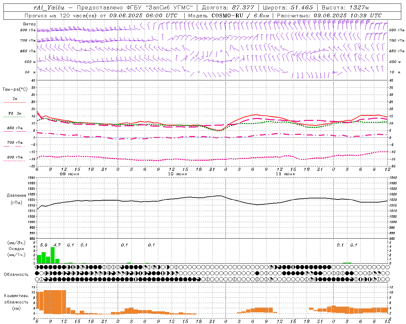This screenshot has width=406, height=324.
Task: Click '(км)' unit under convective cloud label
Action: point(16,308)
